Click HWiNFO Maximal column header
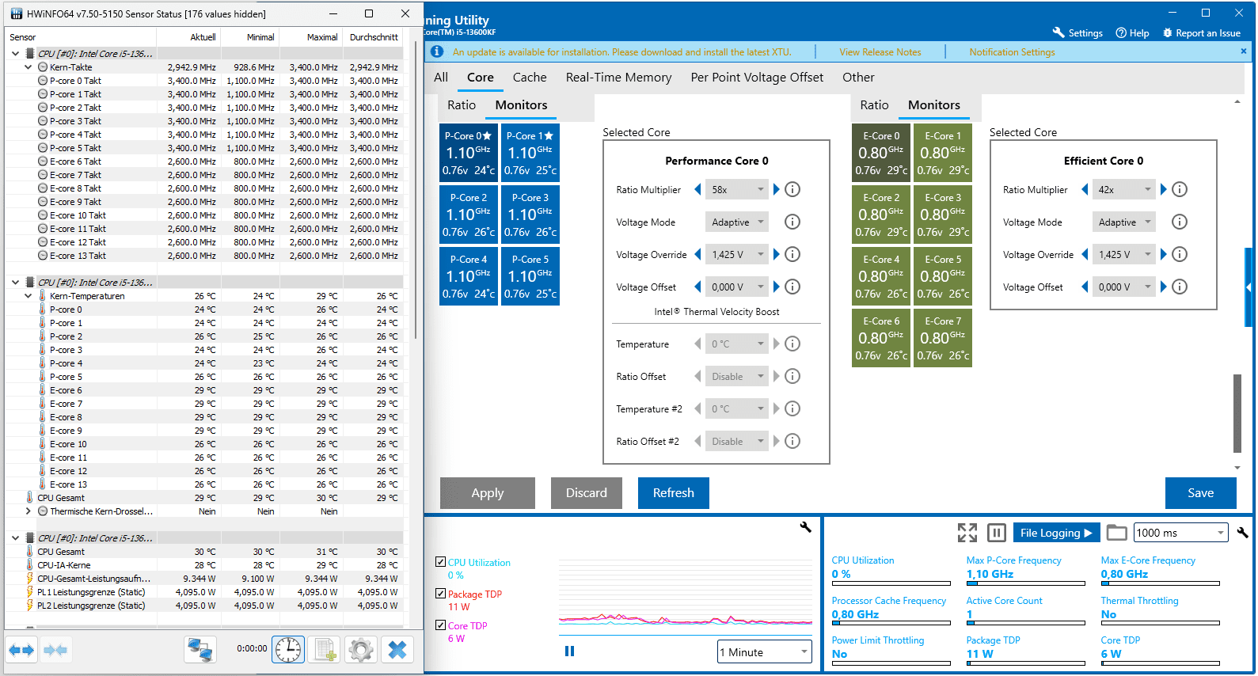 (x=321, y=37)
